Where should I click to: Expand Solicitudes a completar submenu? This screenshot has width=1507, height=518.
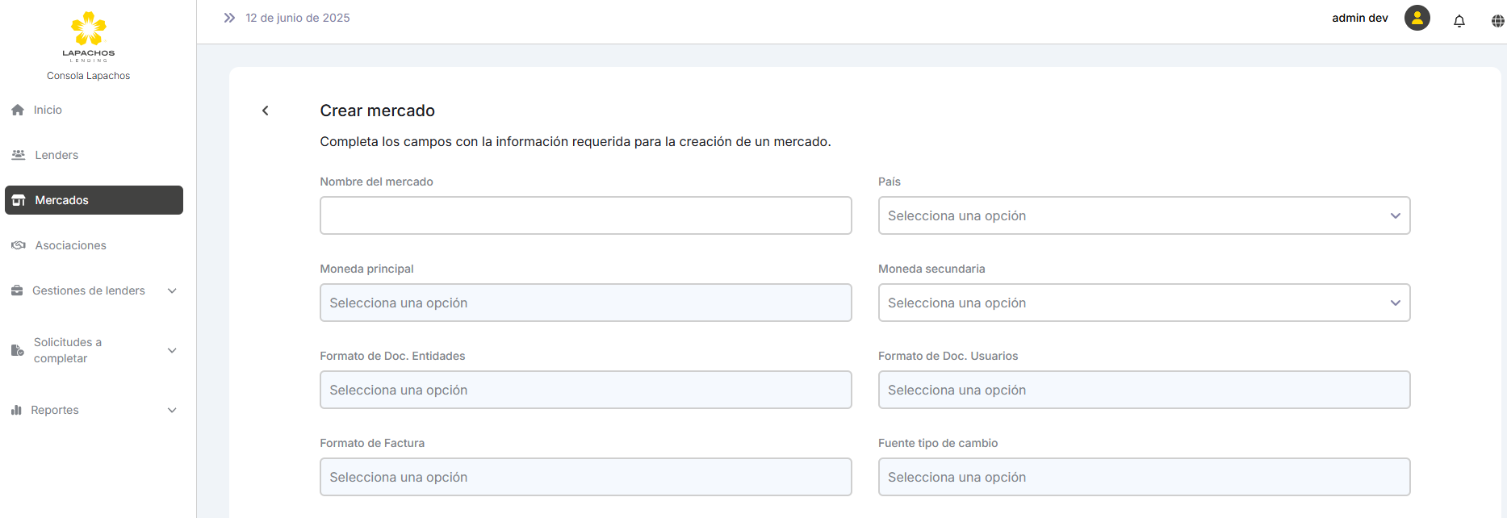coord(172,350)
